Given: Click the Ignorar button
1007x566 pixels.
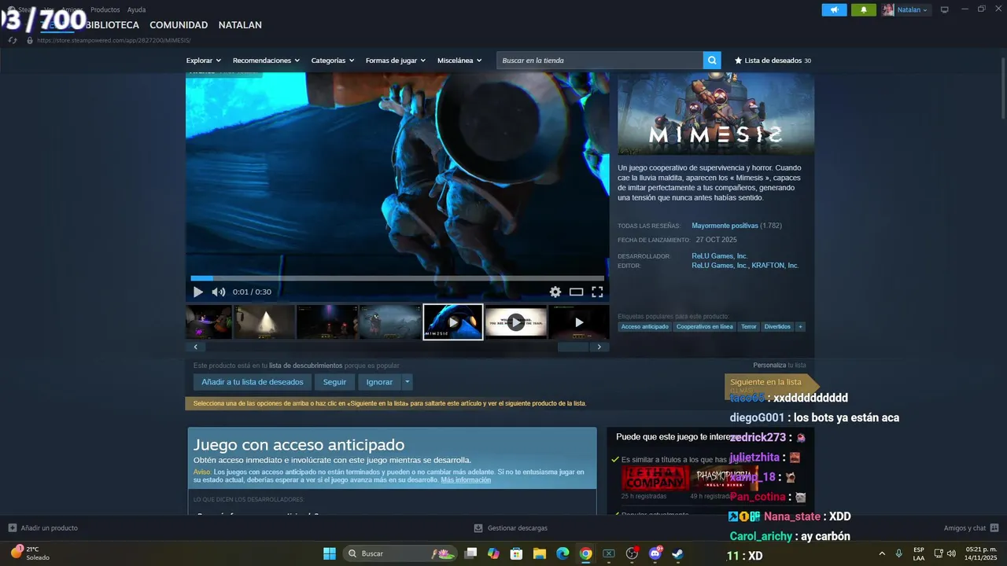Looking at the screenshot, I should tap(379, 382).
